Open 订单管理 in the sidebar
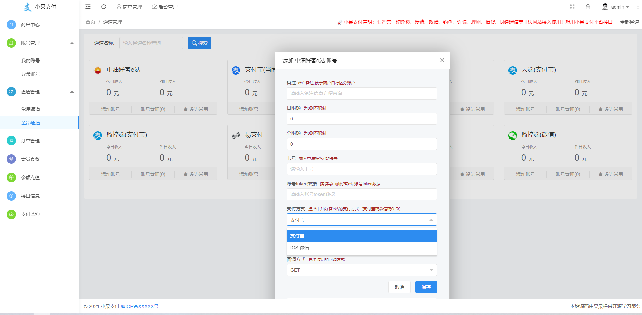642x315 pixels. (30, 140)
